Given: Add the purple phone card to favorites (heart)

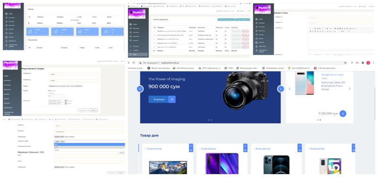Looking at the screenshot, I should tap(245, 146).
